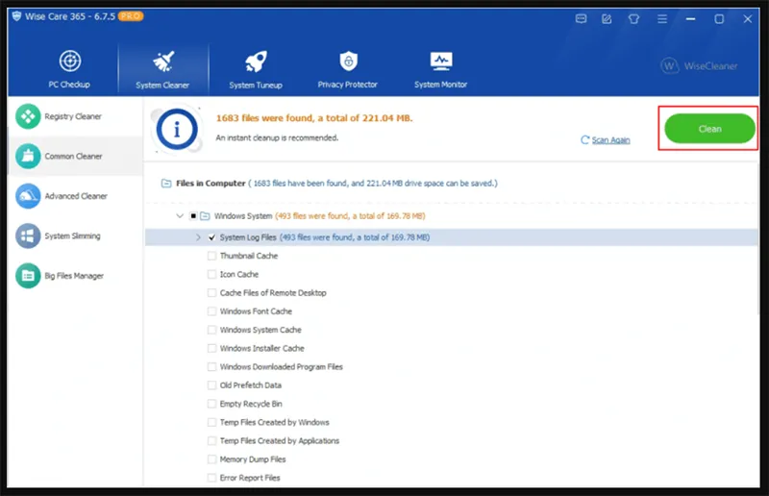Click the Common Cleaner bucket icon
This screenshot has width=769, height=496.
pyautogui.click(x=28, y=156)
